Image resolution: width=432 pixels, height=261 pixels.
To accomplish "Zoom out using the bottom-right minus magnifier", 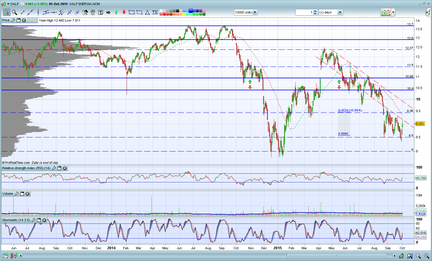I will click(x=418, y=256).
